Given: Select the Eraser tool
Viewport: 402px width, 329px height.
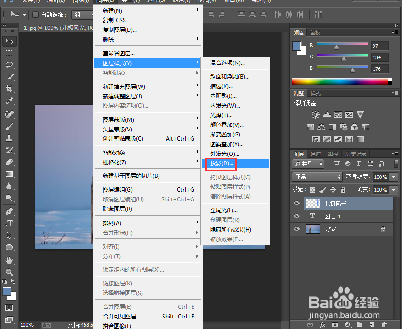Looking at the screenshot, I should tap(9, 162).
